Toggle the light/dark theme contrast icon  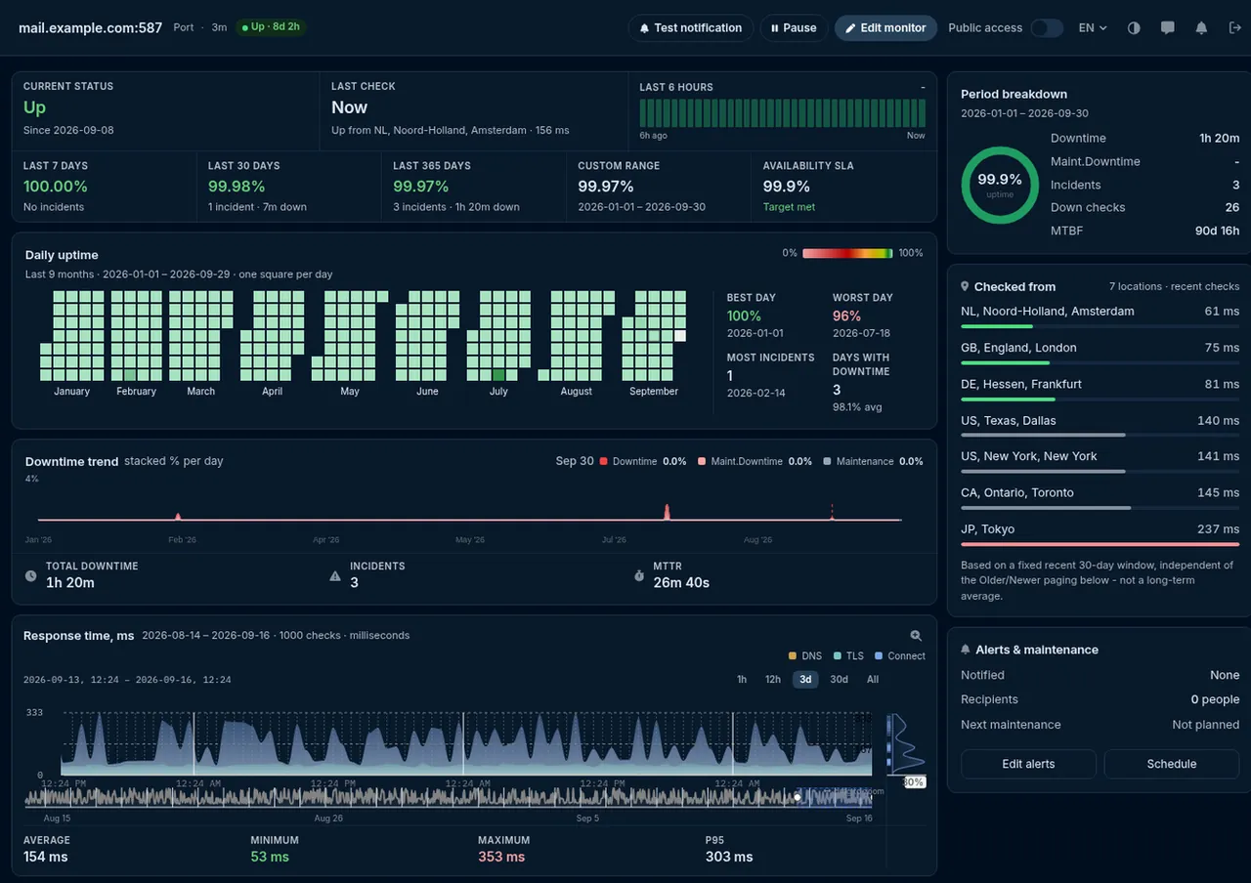pos(1134,28)
